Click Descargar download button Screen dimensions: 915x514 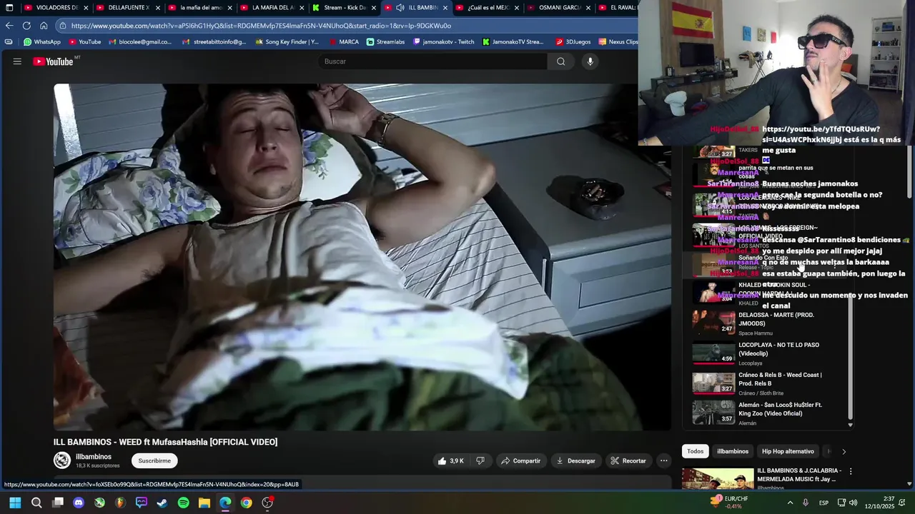pos(575,461)
